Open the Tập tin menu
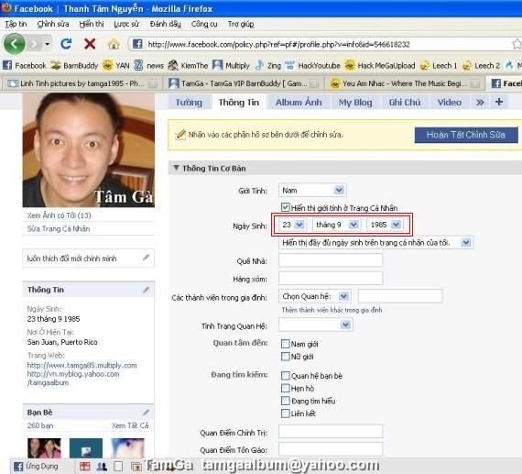The image size is (522, 474). [16, 24]
